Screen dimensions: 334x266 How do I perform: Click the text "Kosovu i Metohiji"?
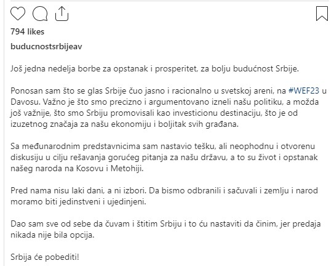tap(110, 169)
